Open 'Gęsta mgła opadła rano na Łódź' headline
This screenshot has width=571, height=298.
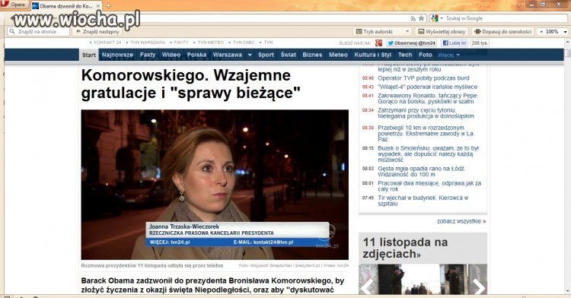pyautogui.click(x=421, y=172)
